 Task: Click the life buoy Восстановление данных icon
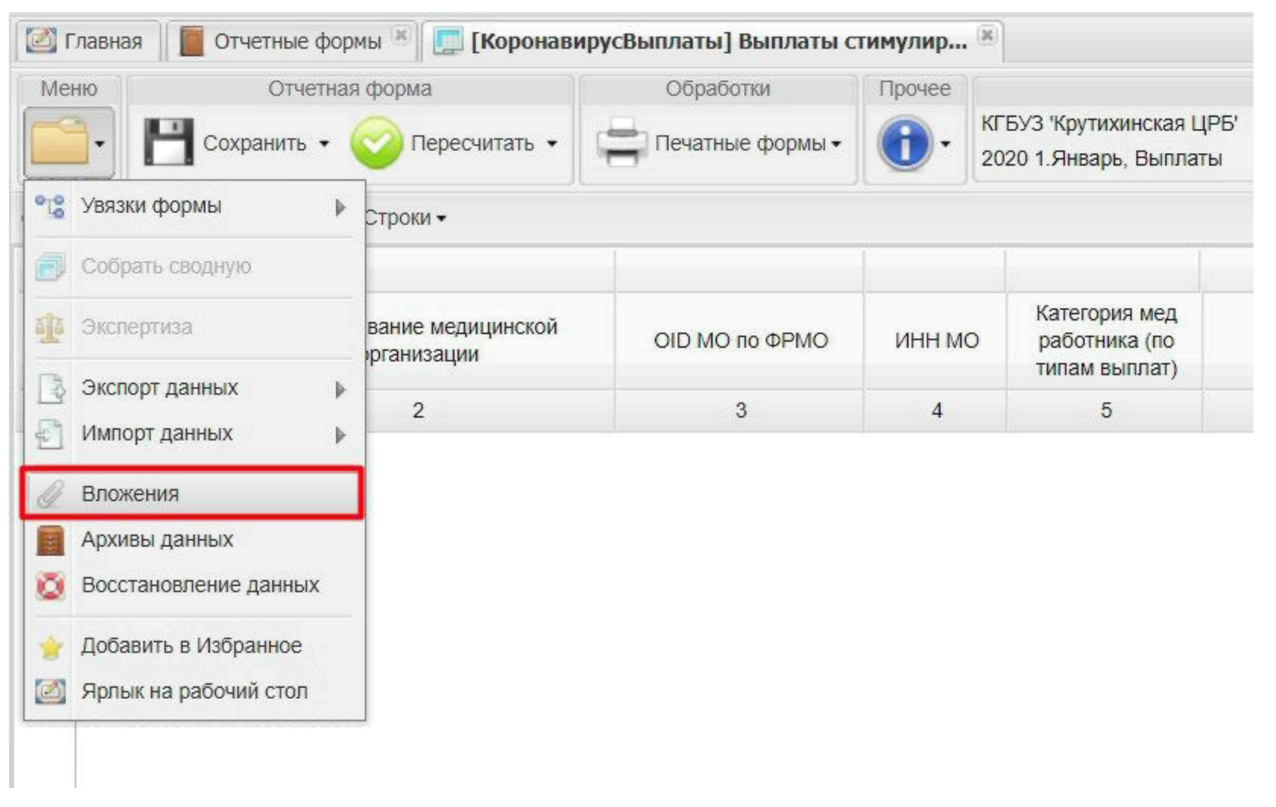[50, 585]
